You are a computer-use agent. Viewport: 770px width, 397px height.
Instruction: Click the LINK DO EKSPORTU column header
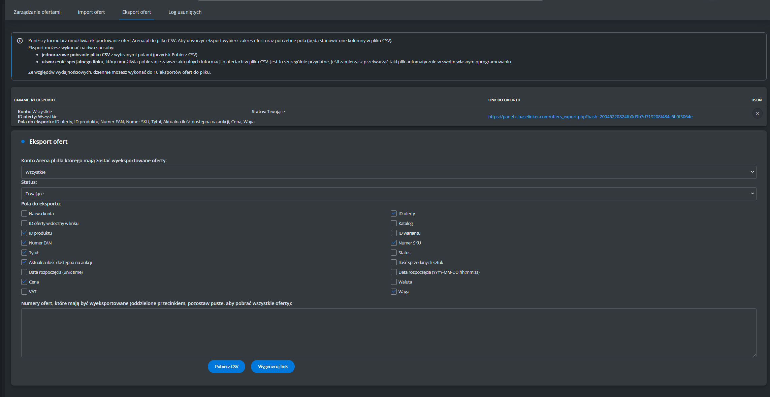(504, 100)
